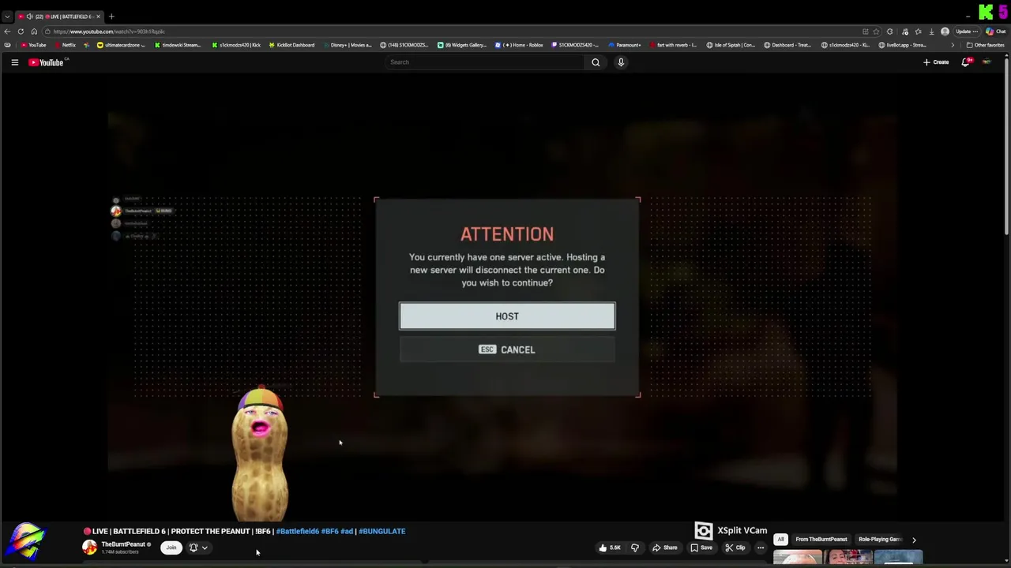Open the account avatar menu on YouTube

pos(987,62)
